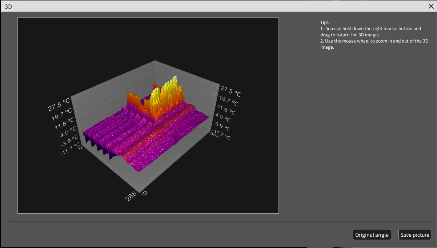Click the 3D thermal surface plot

click(148, 116)
